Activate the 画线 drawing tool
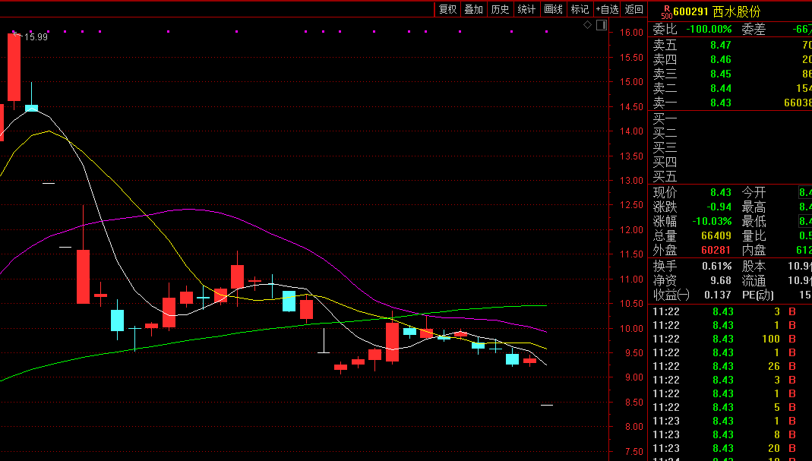The width and height of the screenshot is (812, 461). tap(553, 9)
